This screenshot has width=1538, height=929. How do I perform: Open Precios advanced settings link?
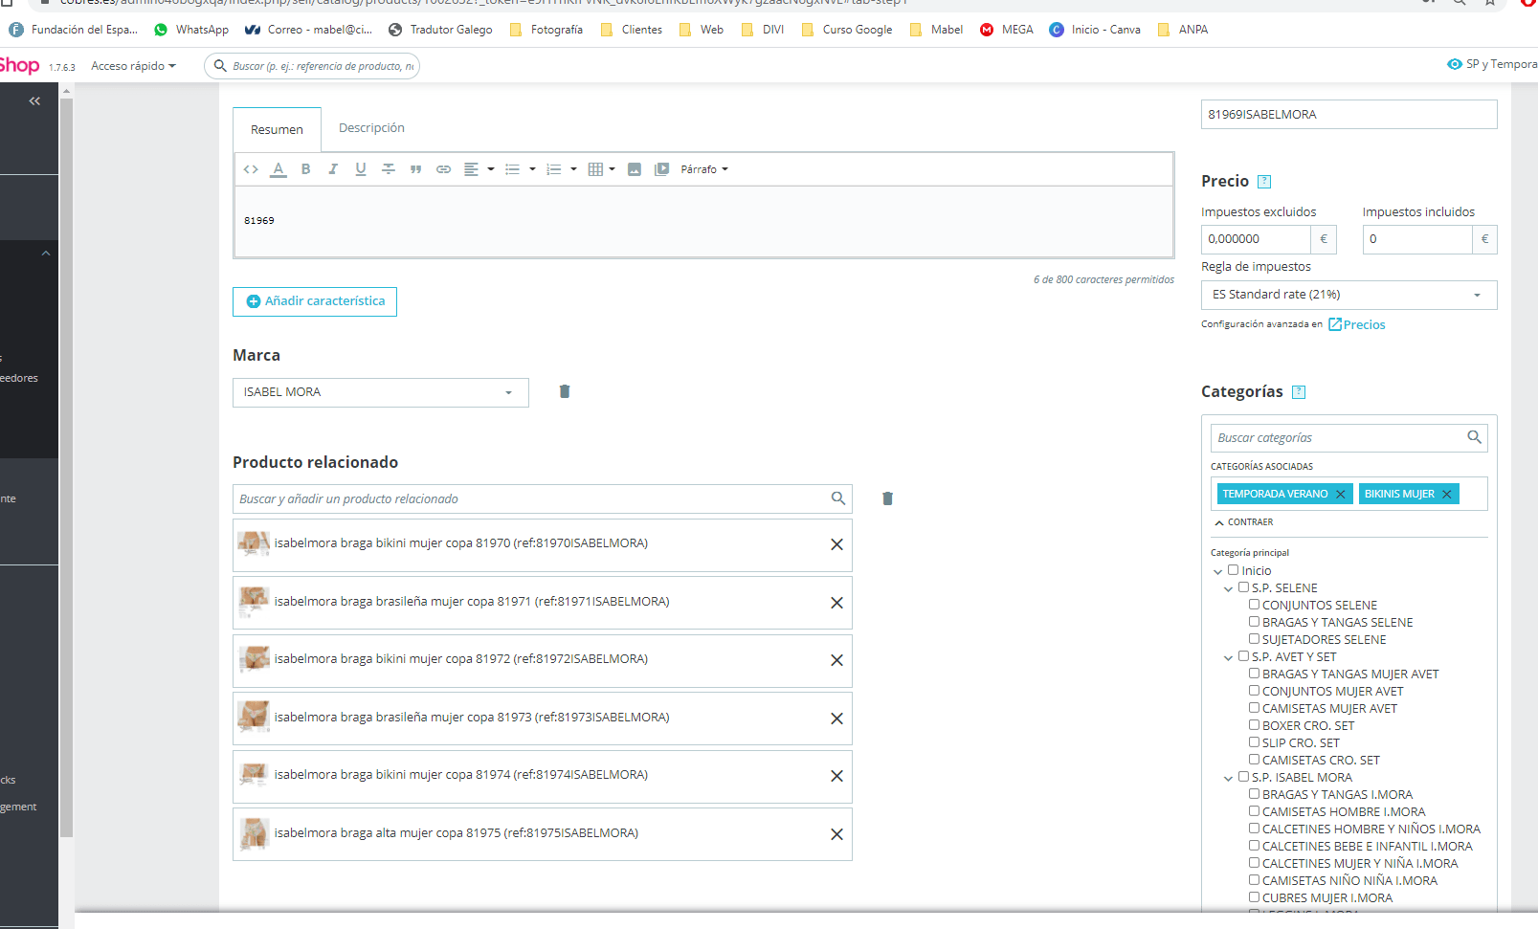pos(1357,325)
